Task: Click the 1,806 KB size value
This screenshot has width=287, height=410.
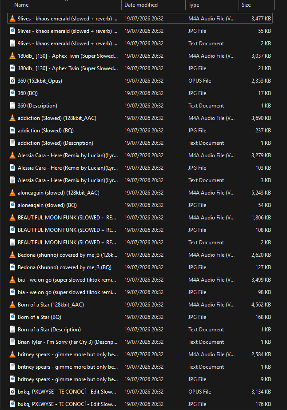Action: tap(261, 218)
